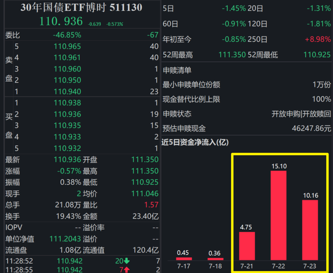The height and width of the screenshot is (273, 333).
Task: Select the 30年国债ETF博时 511130 title
Action: [81, 8]
